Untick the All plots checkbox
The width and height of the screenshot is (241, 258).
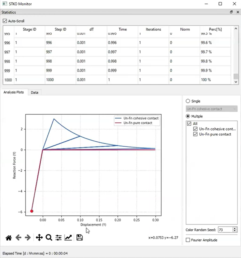(189, 123)
